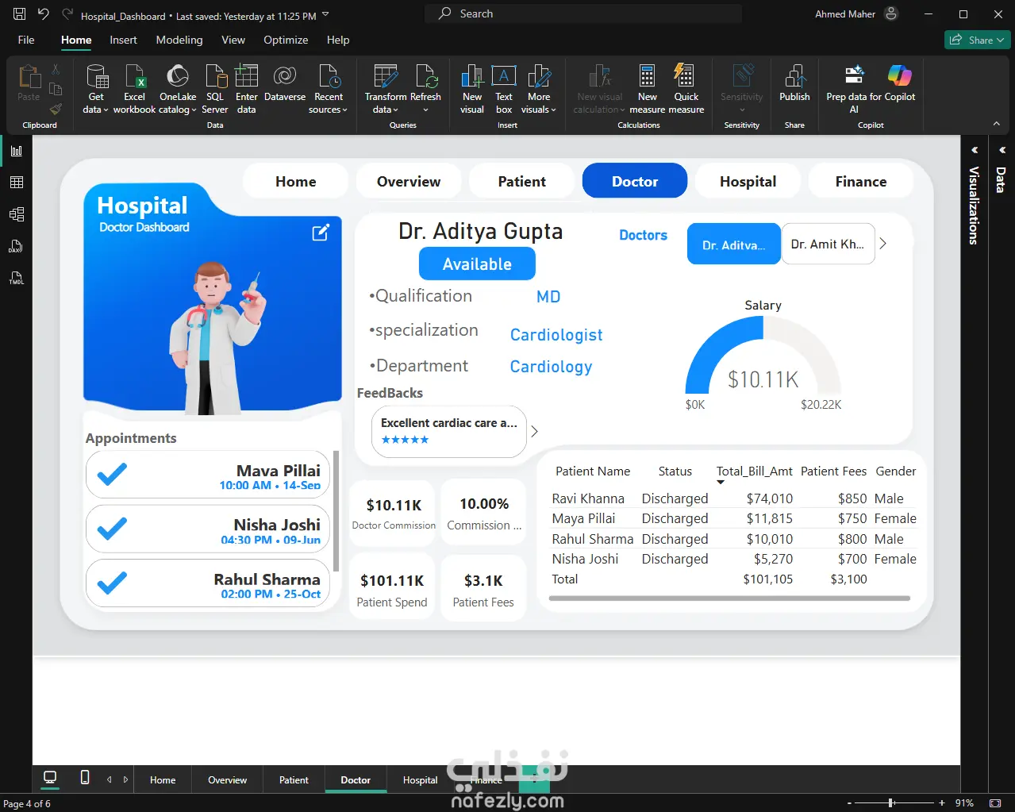The width and height of the screenshot is (1015, 812).
Task: Toggle Nisha Joshi appointment checkmark
Action: pos(112,529)
